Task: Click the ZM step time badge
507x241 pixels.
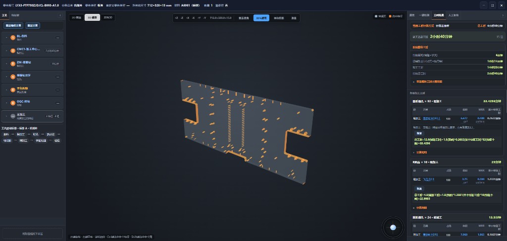Action: (x=55, y=64)
